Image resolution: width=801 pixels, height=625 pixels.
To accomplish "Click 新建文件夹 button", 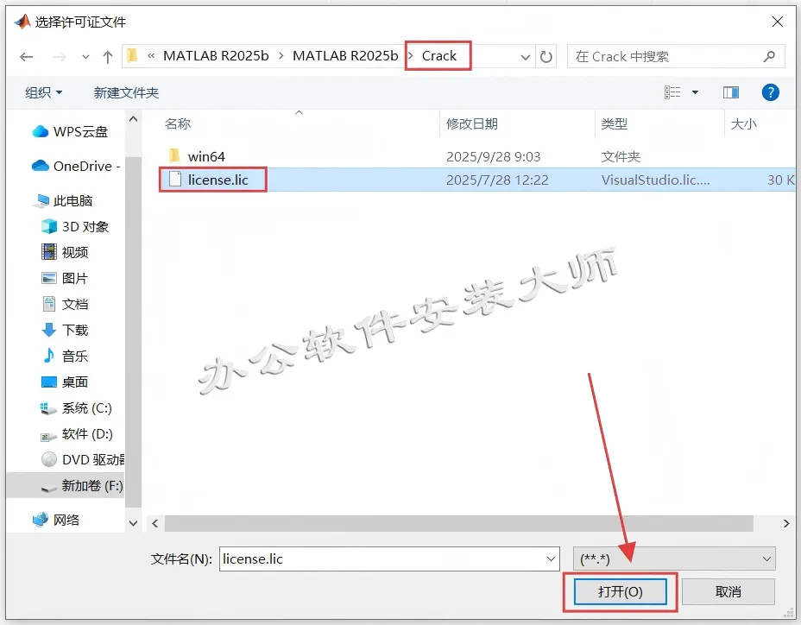I will 126,92.
